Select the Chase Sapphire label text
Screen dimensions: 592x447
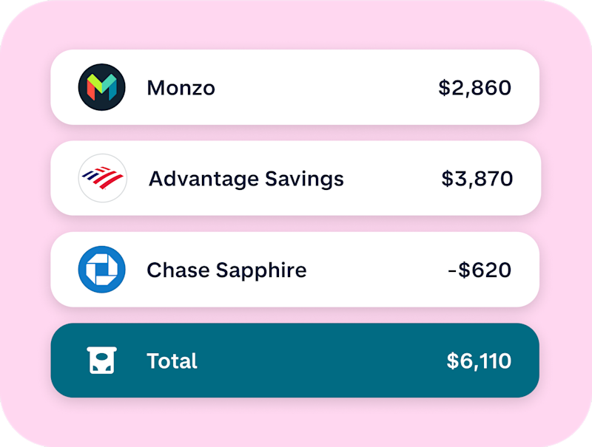coord(226,270)
